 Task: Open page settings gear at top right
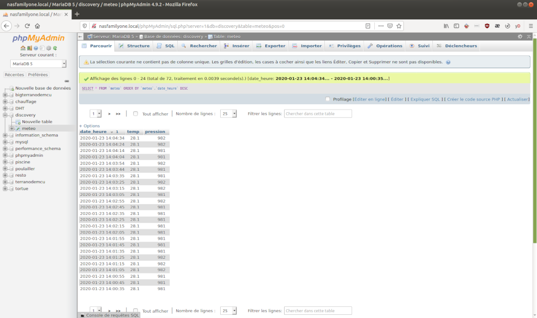point(520,37)
